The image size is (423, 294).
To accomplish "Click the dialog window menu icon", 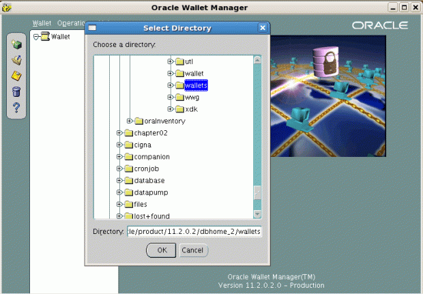I will 92,28.
